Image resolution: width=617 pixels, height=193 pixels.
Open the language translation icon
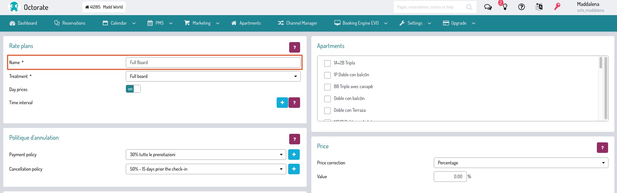539,7
